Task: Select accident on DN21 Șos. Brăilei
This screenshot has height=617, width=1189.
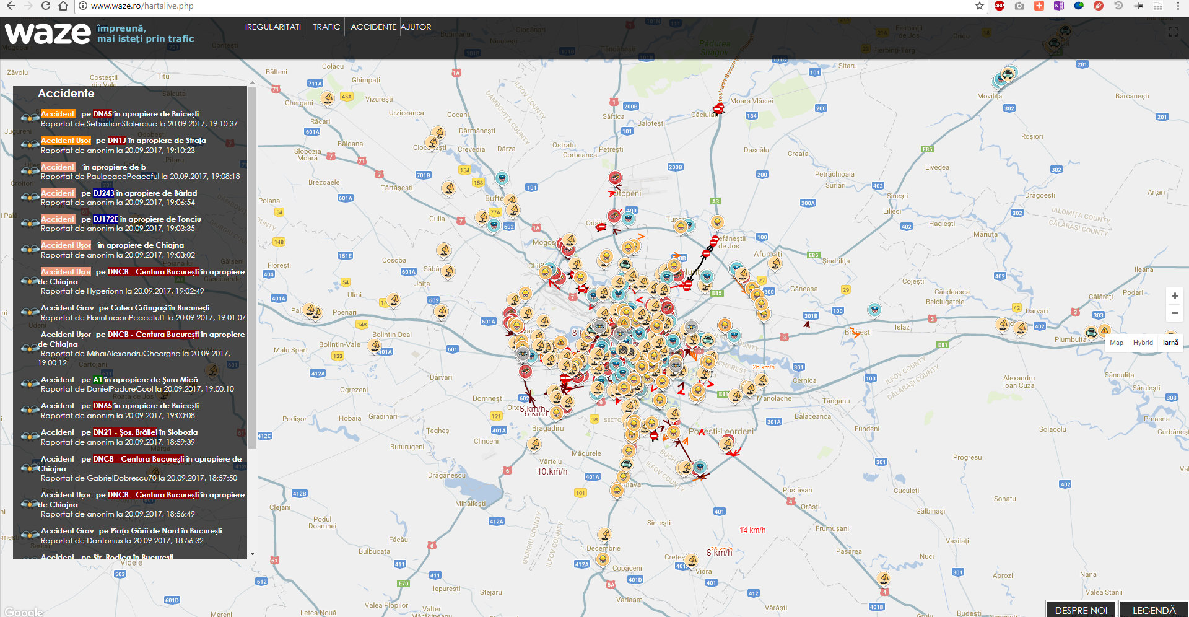Action: click(134, 437)
